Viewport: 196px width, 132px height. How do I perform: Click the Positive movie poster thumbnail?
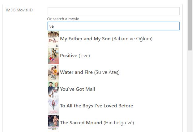pos(53,56)
